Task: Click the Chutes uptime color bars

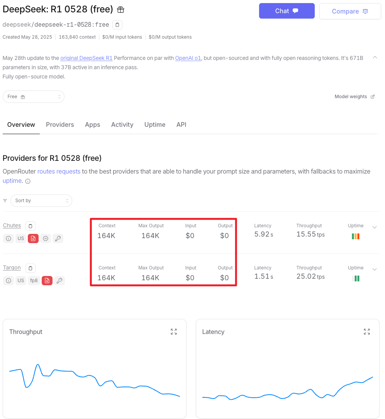Action: point(356,236)
